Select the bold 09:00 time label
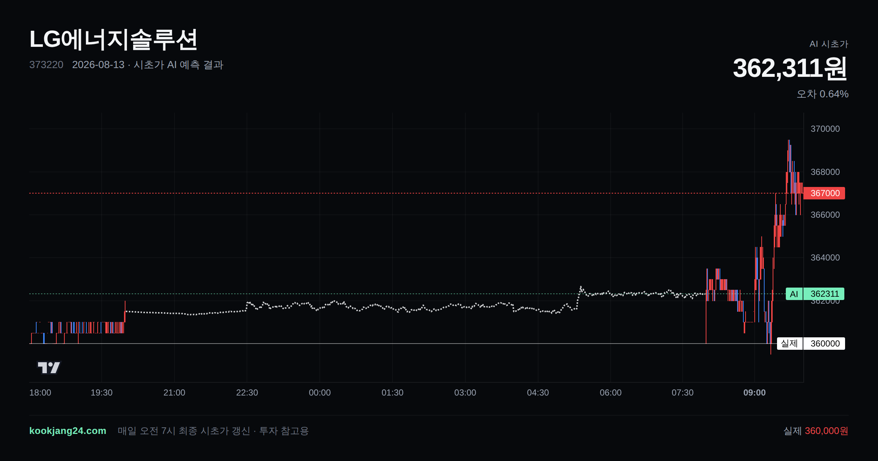878x461 pixels. tap(755, 393)
